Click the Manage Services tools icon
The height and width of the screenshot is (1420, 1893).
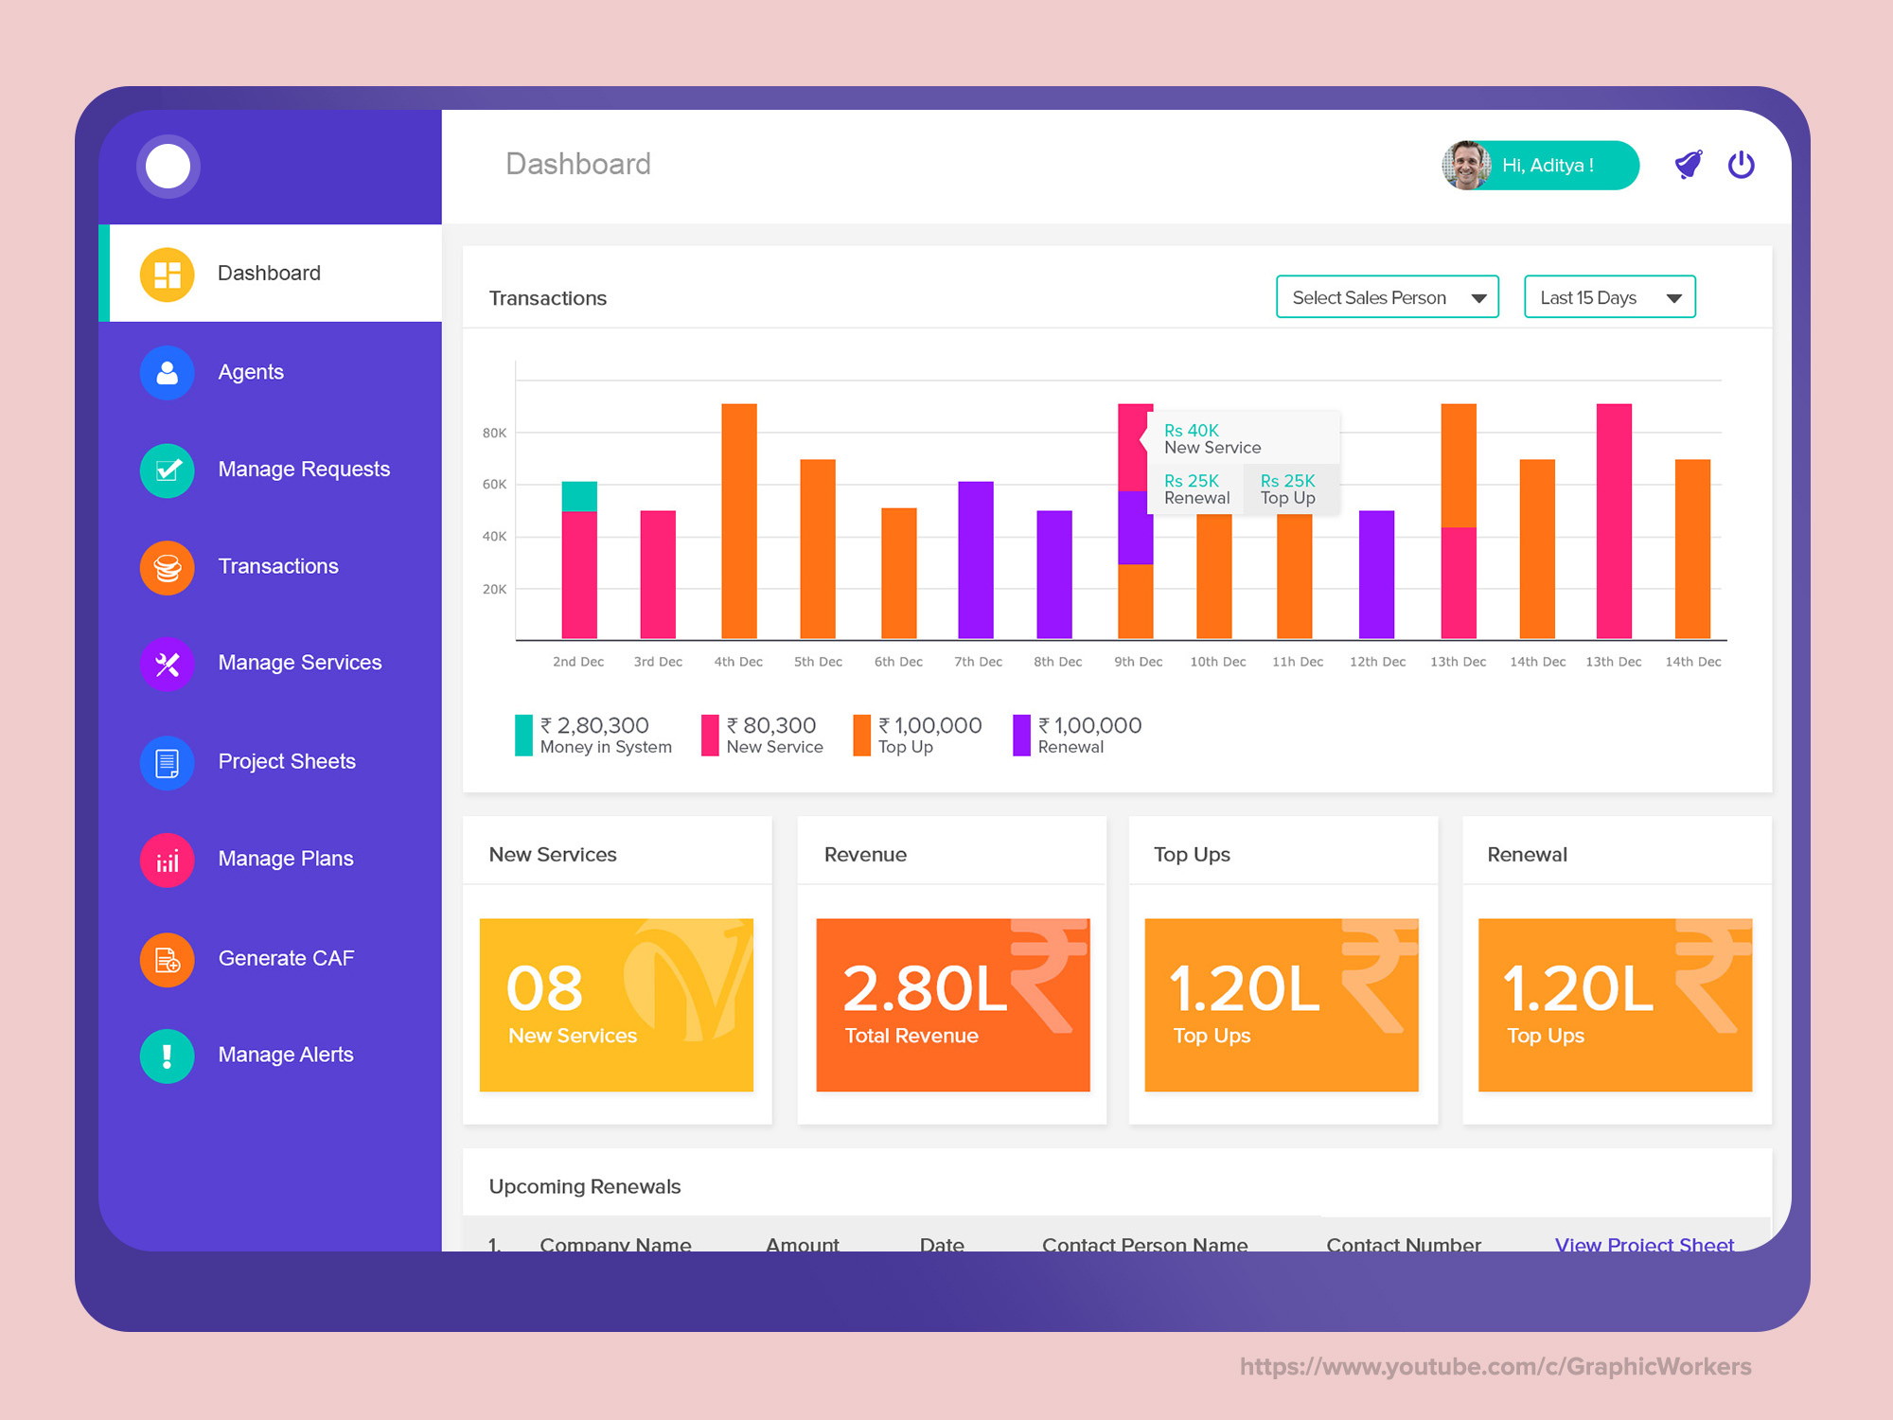click(168, 664)
